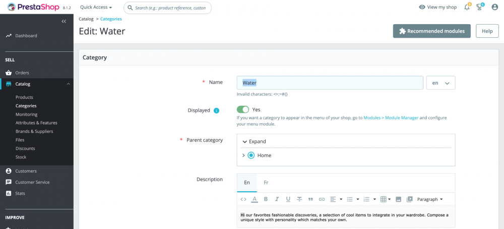This screenshot has width=504, height=229.
Task: Open the Paragraph format dropdown
Action: pyautogui.click(x=430, y=199)
